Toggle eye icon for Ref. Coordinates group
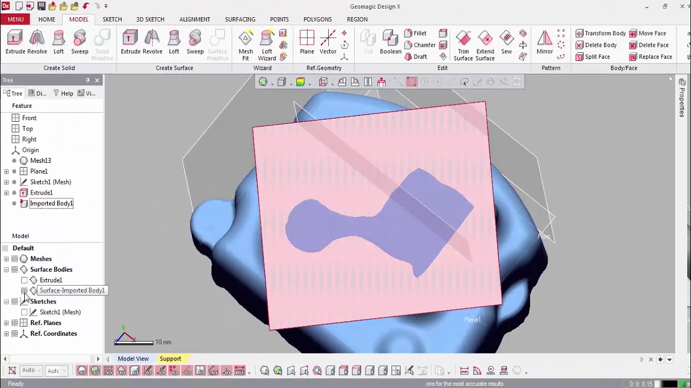691x388 pixels. [x=15, y=334]
